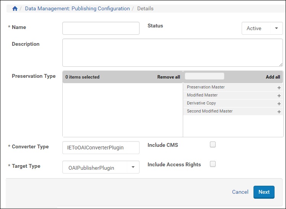Click the Cancel link
Viewport: 286px width, 209px height.
coord(240,192)
